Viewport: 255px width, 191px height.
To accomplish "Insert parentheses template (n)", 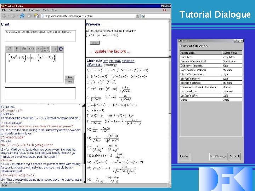I will (x=32, y=49).
